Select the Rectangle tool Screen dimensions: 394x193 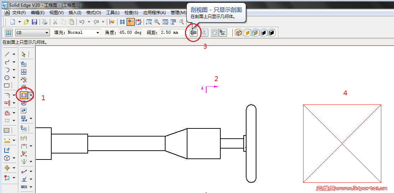7,85
